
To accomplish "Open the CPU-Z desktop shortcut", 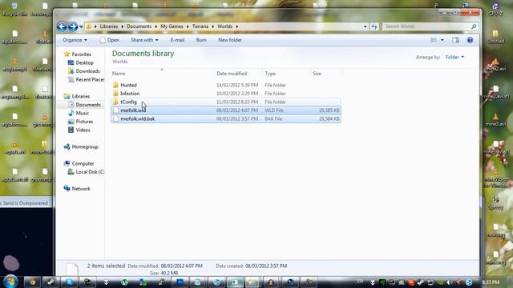I will (x=495, y=10).
